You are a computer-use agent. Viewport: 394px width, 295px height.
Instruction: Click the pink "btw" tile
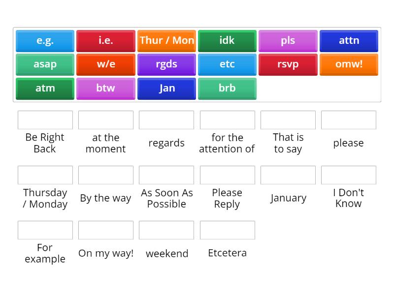(105, 88)
